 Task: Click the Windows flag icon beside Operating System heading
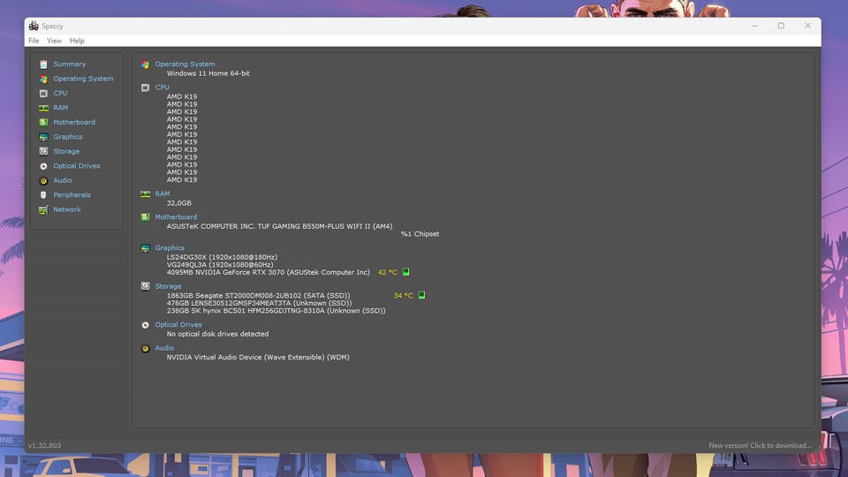click(x=145, y=64)
